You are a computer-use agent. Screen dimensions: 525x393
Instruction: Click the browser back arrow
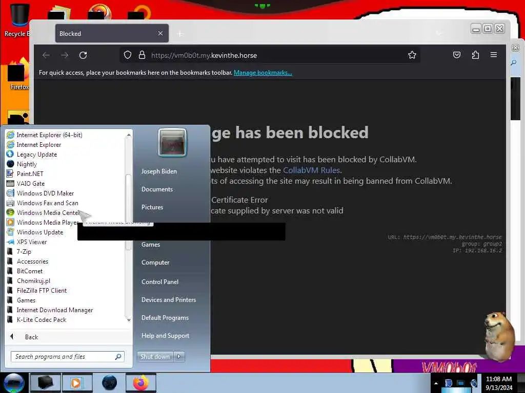point(46,55)
